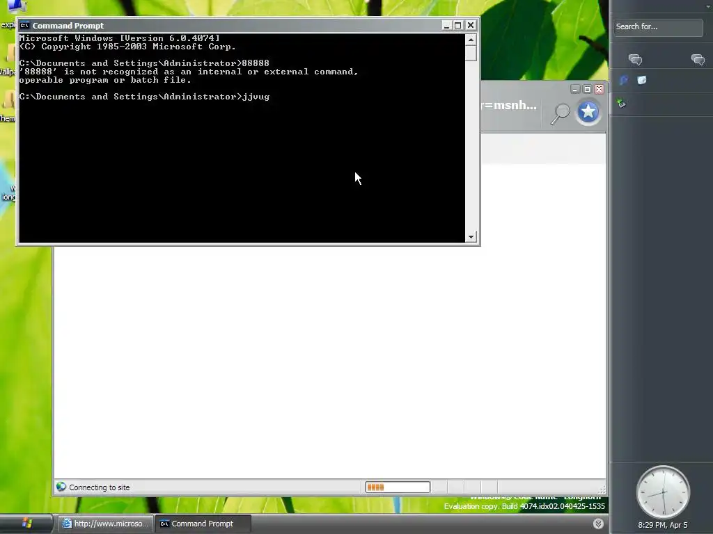
Task: Click the blue round icon in sidebar
Action: point(624,81)
